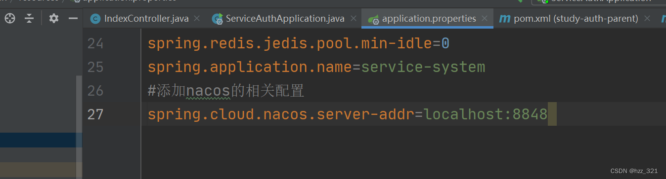The width and height of the screenshot is (666, 179).
Task: Open project view settings gear
Action: pyautogui.click(x=54, y=19)
